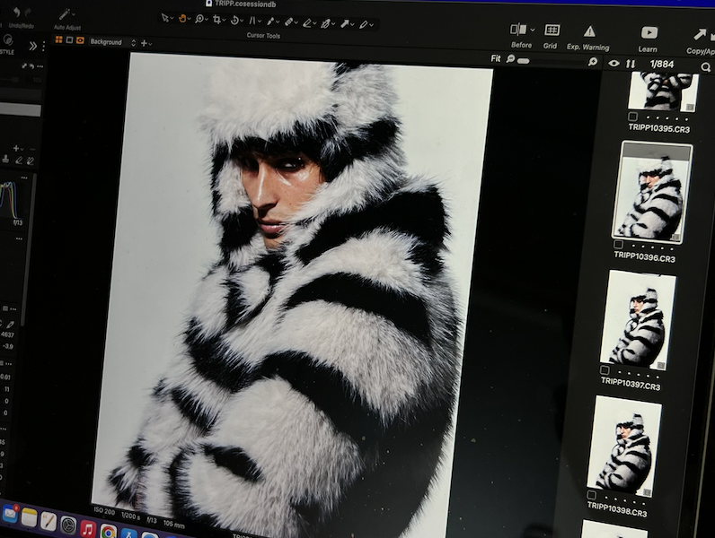Screen dimensions: 715x538
Task: Click the Copy/Apply up arrow
Action: tap(699, 35)
